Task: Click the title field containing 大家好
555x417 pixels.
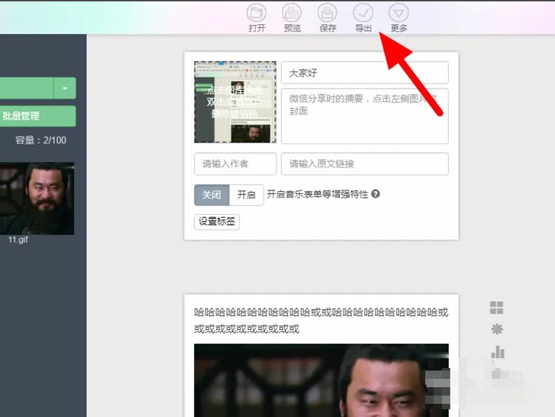Action: pyautogui.click(x=364, y=73)
